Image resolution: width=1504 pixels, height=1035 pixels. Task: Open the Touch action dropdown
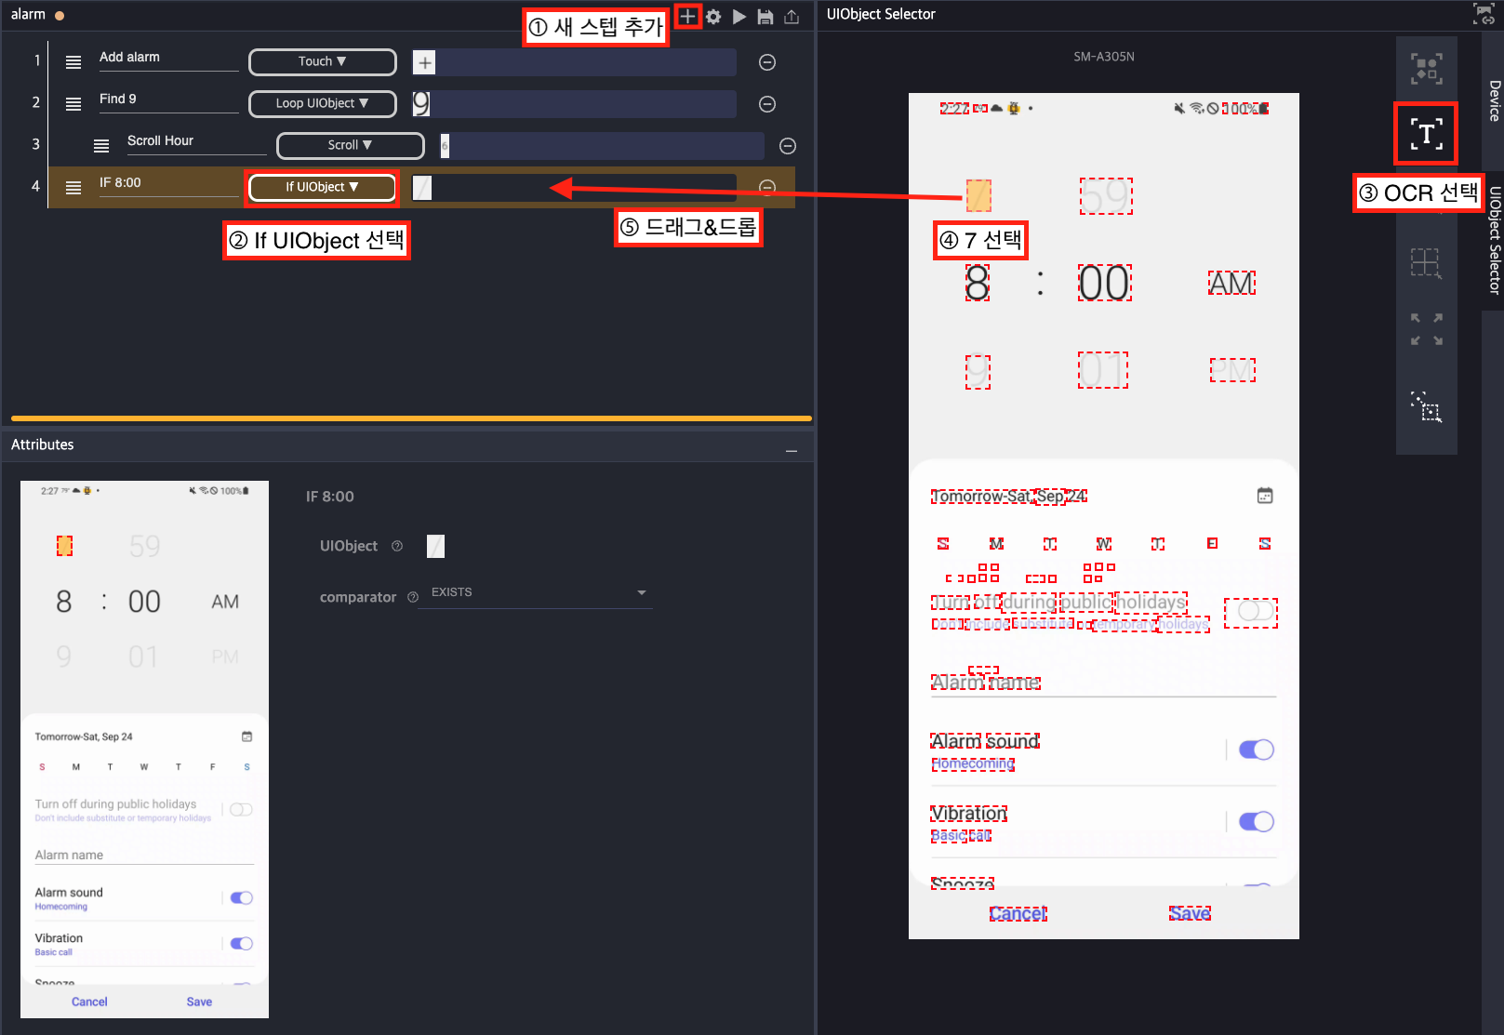(323, 61)
